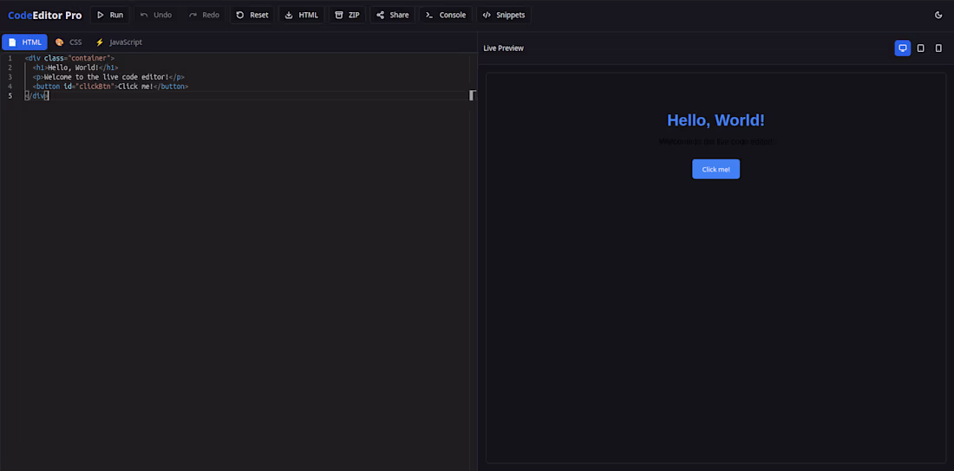
Task: Click the Run play icon
Action: pyautogui.click(x=101, y=16)
